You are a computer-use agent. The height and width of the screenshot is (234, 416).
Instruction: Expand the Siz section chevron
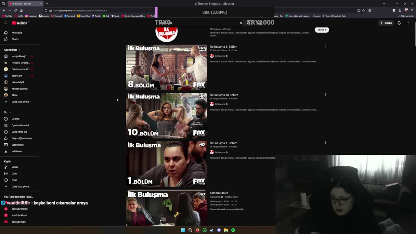(10, 112)
